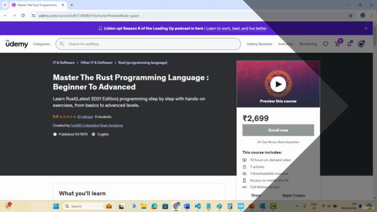
Task: Click the Enroll now button
Action: [278, 130]
